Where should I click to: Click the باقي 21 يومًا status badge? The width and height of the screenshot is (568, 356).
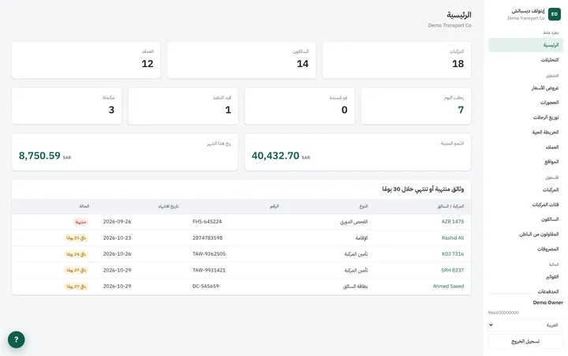(76, 238)
